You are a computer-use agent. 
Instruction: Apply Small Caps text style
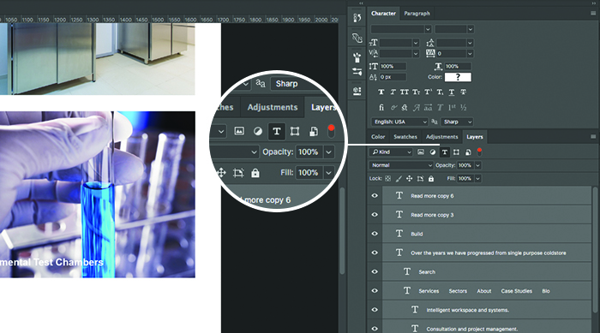(x=416, y=92)
